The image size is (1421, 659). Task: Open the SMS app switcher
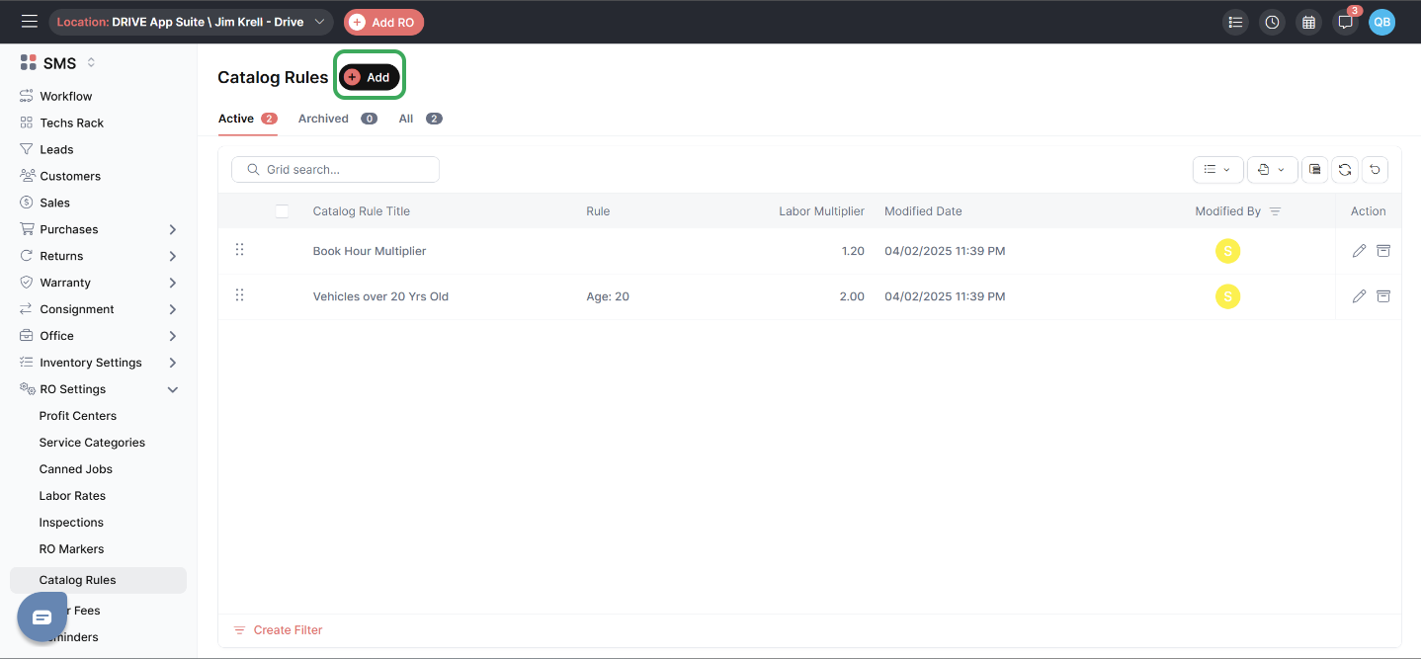pyautogui.click(x=58, y=63)
